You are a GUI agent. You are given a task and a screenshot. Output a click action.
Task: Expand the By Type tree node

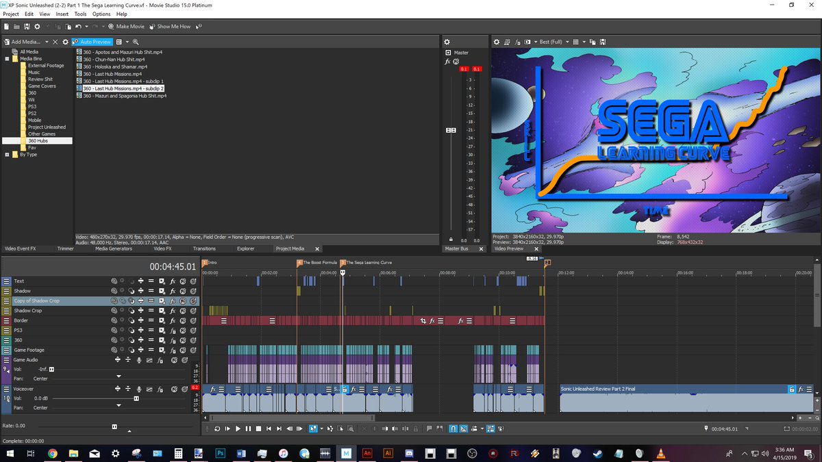click(x=7, y=155)
